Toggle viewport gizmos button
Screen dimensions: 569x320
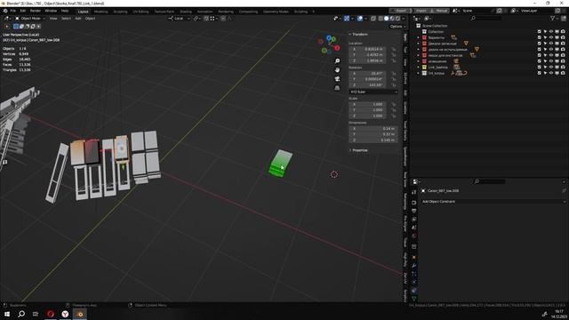click(x=347, y=18)
